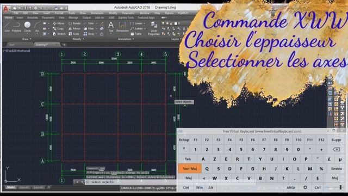Activate the Scale tool

(74, 34)
